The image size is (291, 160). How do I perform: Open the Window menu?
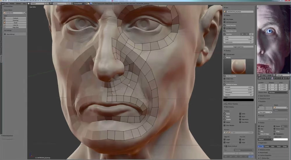click(18, 3)
